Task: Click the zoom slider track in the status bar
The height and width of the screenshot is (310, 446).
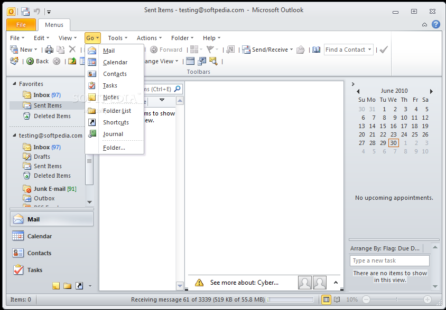Action: pos(397,299)
